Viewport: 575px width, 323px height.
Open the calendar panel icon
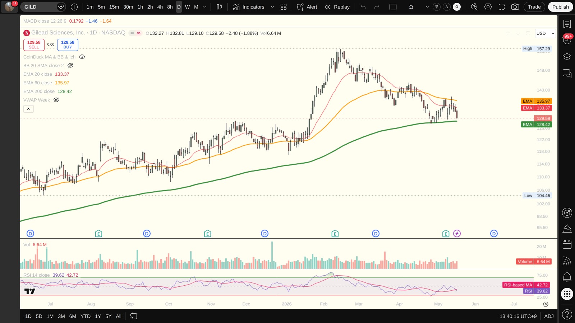567,244
